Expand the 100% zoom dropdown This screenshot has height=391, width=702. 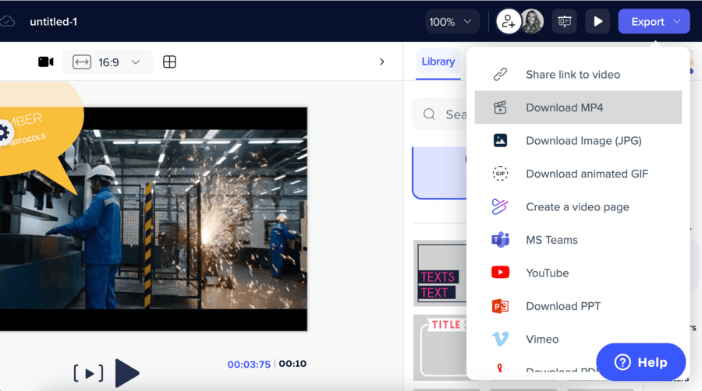click(452, 22)
